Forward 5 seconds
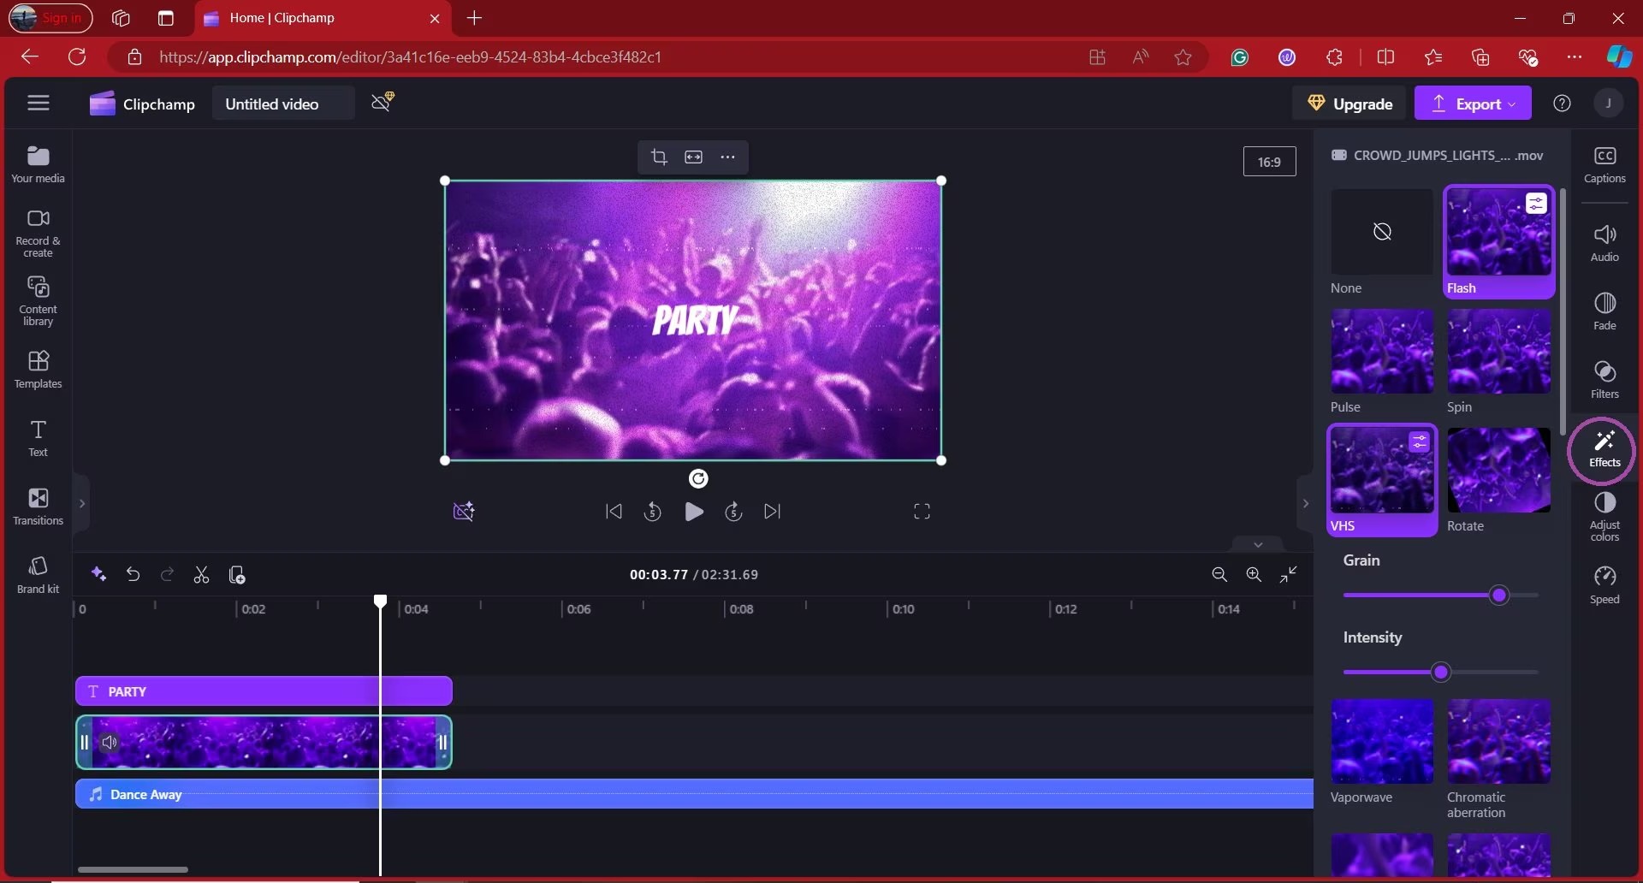Screen dimensions: 1643x883 click(733, 512)
